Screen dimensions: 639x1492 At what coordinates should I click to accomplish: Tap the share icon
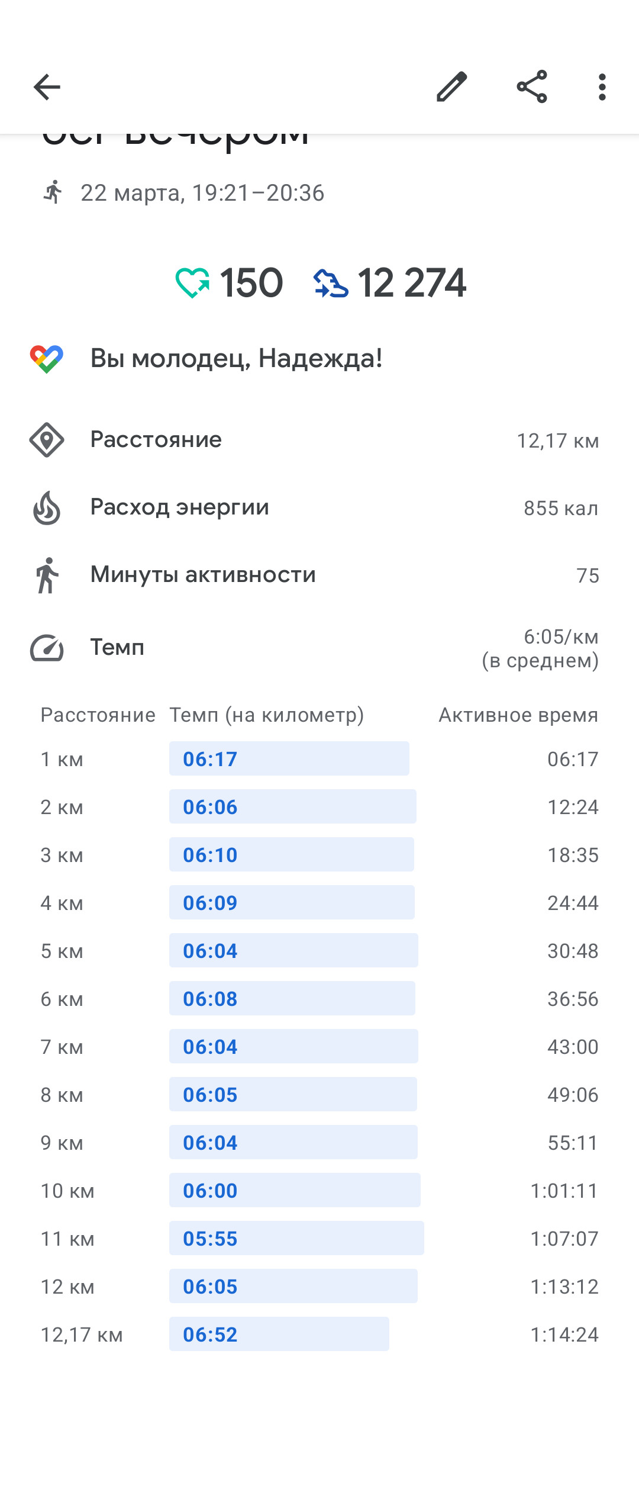coord(532,87)
